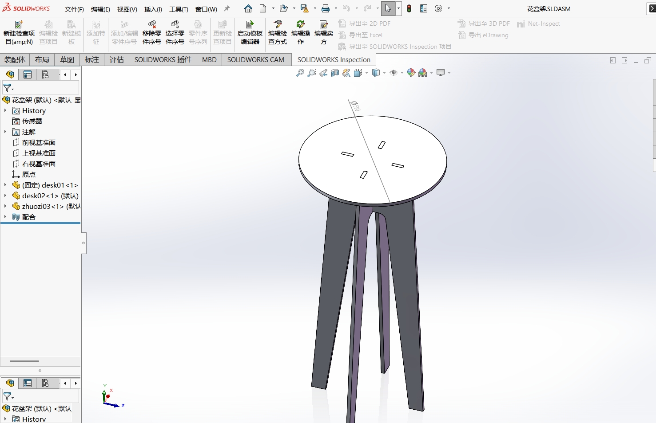Click Display Style icon
656x423 pixels.
pos(376,73)
